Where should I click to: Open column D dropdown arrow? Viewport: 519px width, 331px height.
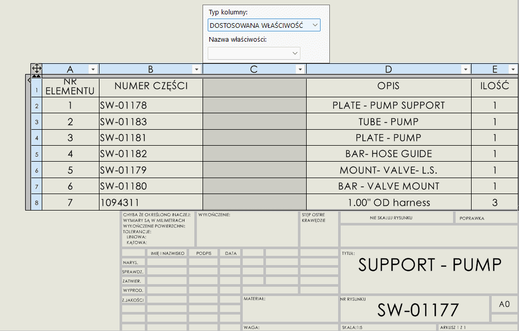465,69
